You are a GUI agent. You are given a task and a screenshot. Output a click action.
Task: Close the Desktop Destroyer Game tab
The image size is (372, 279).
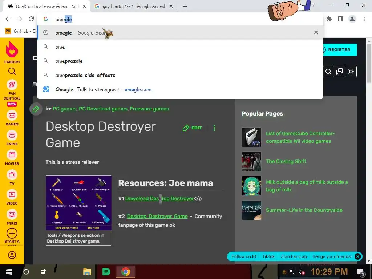coord(84,7)
